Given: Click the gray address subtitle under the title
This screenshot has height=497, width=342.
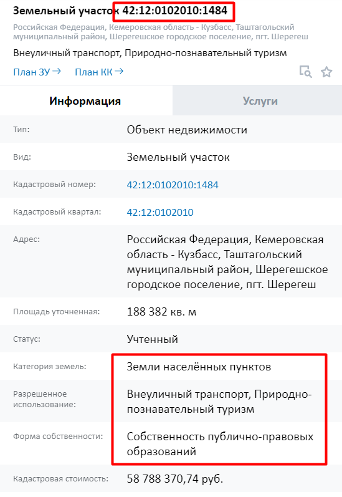Looking at the screenshot, I should tap(161, 32).
